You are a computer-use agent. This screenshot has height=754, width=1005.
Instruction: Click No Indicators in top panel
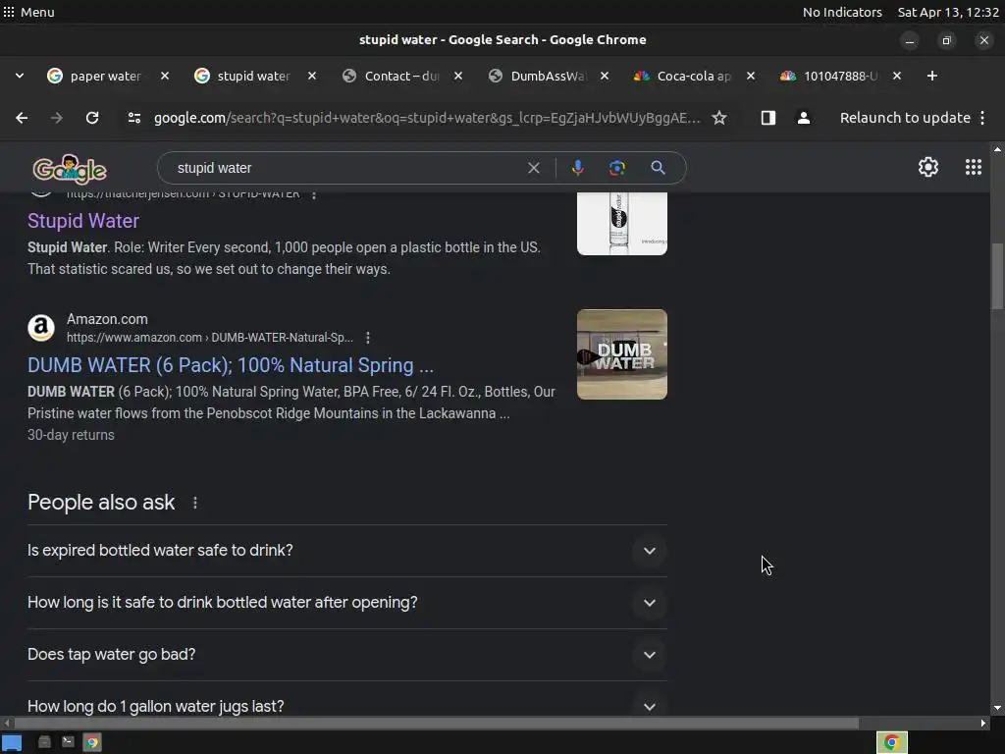pos(842,12)
